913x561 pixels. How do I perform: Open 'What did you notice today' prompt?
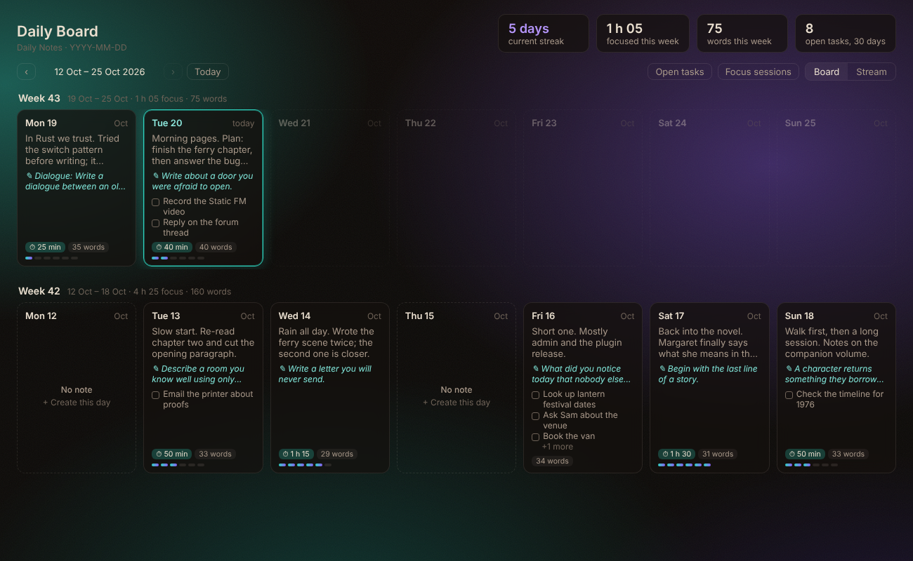[x=582, y=374]
